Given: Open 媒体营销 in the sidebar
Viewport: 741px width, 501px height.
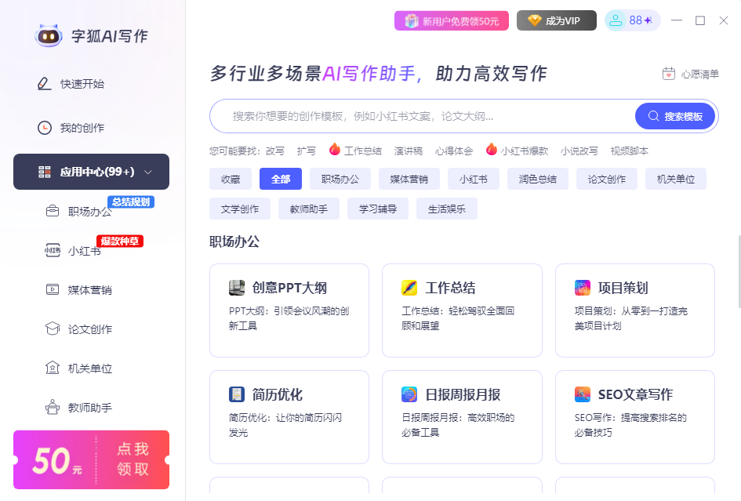Looking at the screenshot, I should pos(91,289).
